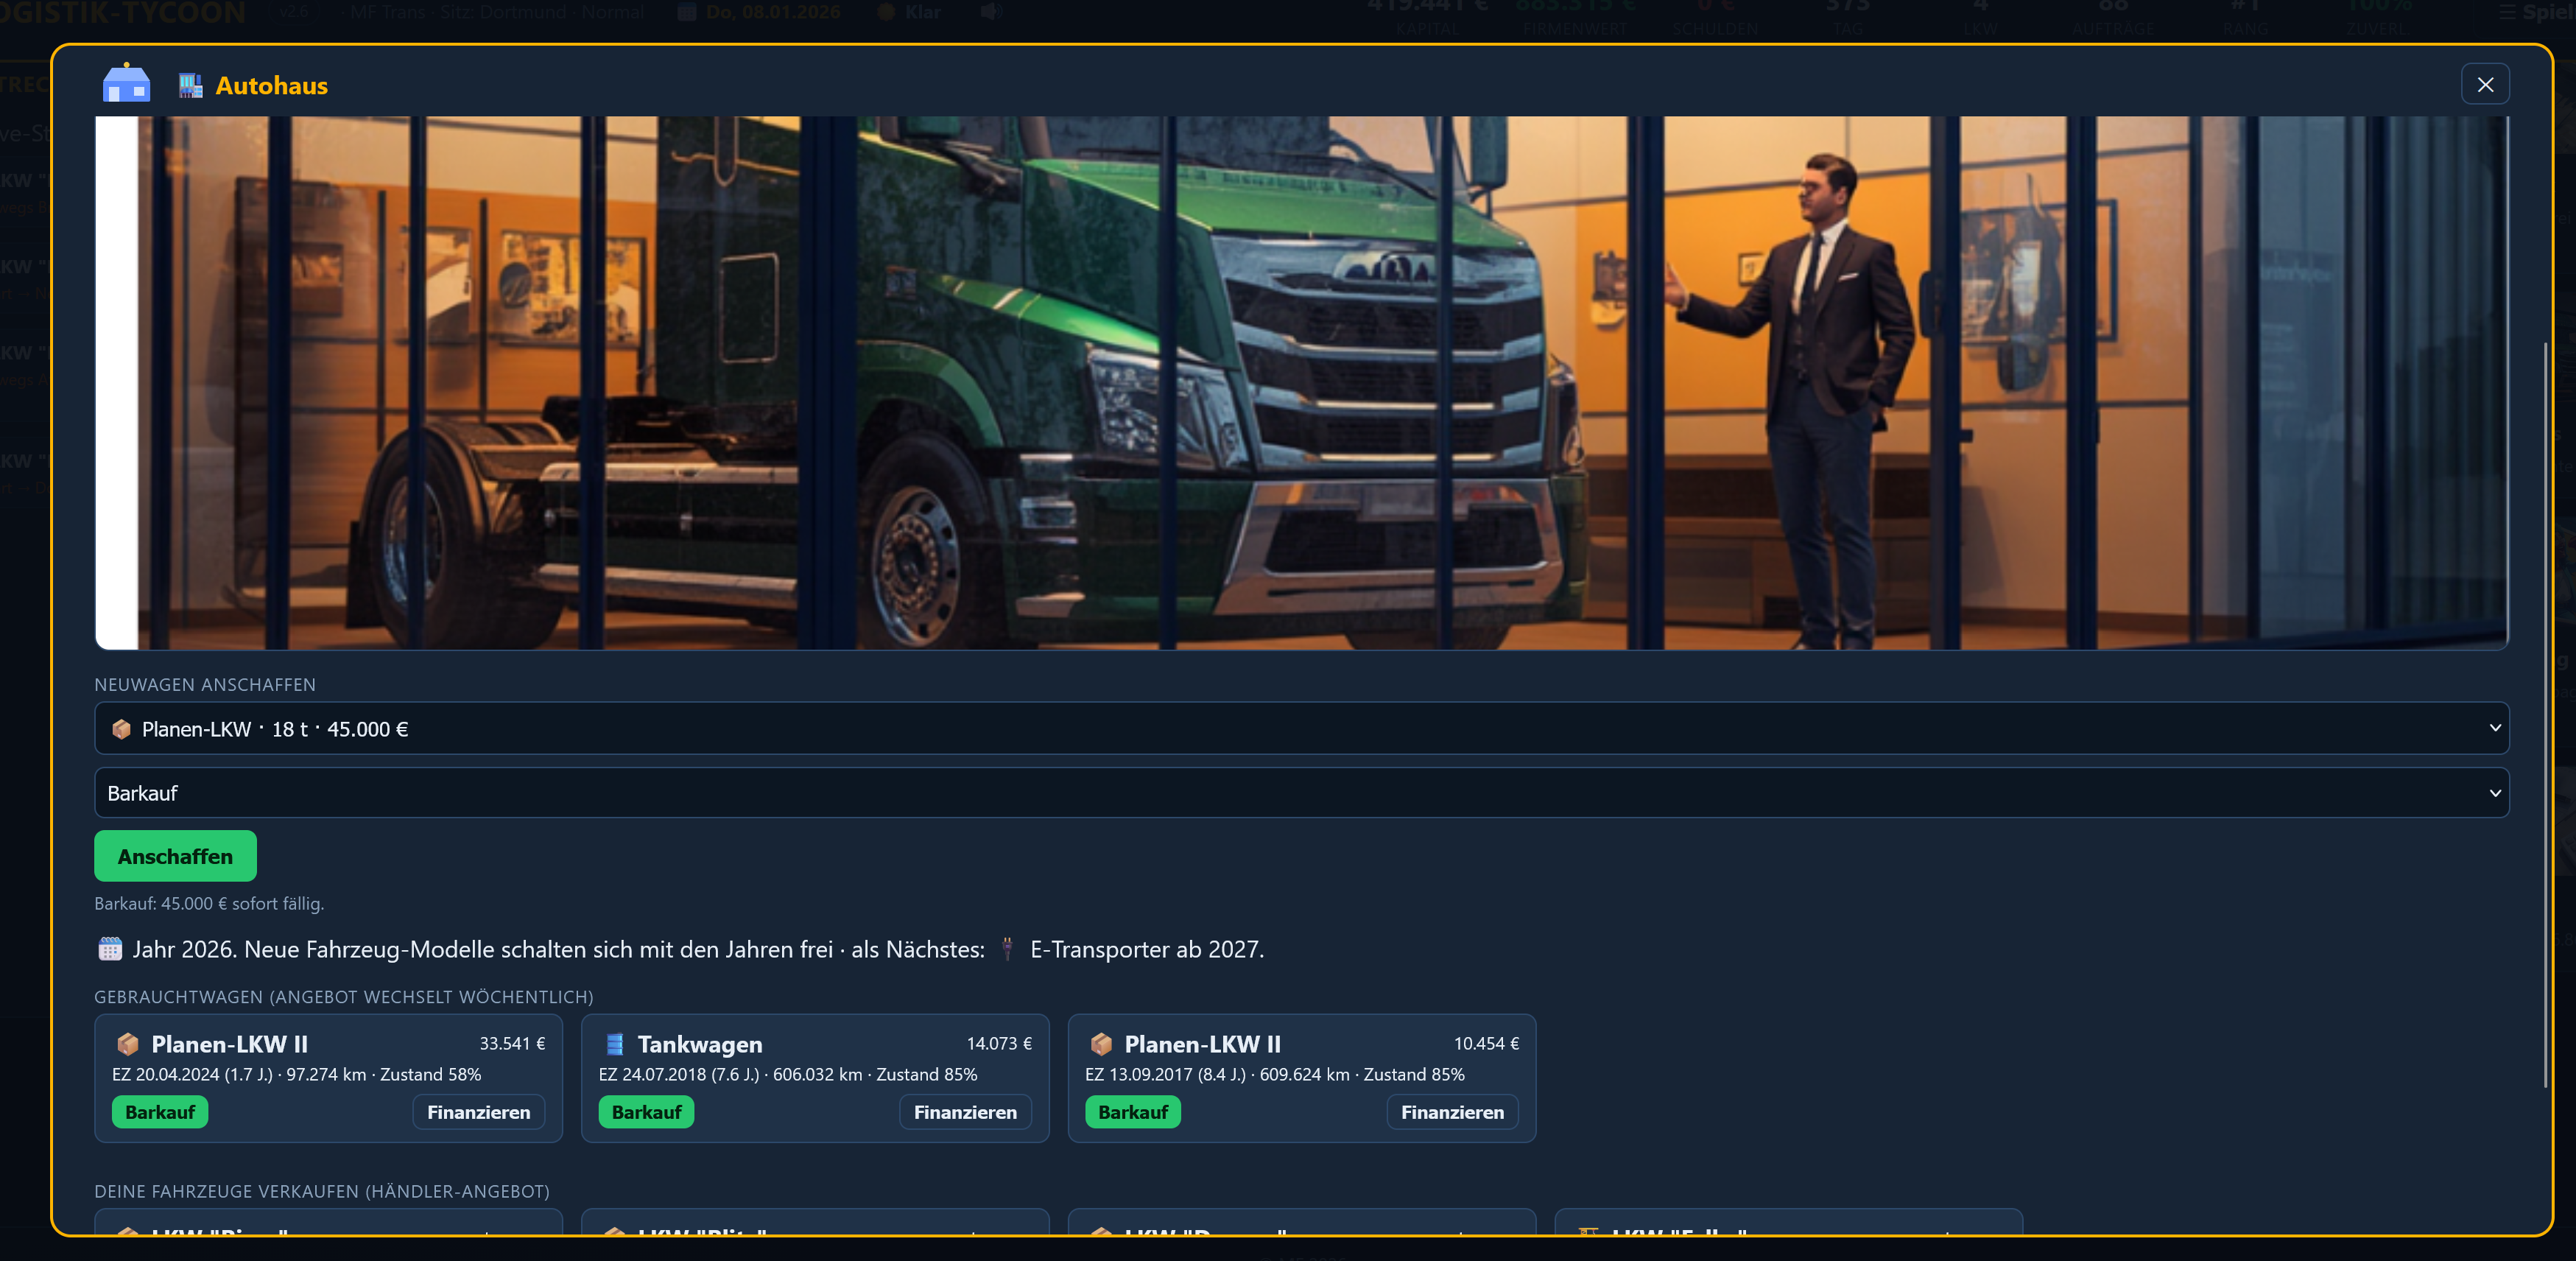Viewport: 2576px width, 1261px height.
Task: Click the green truck showroom banner image
Action: pyautogui.click(x=1301, y=383)
